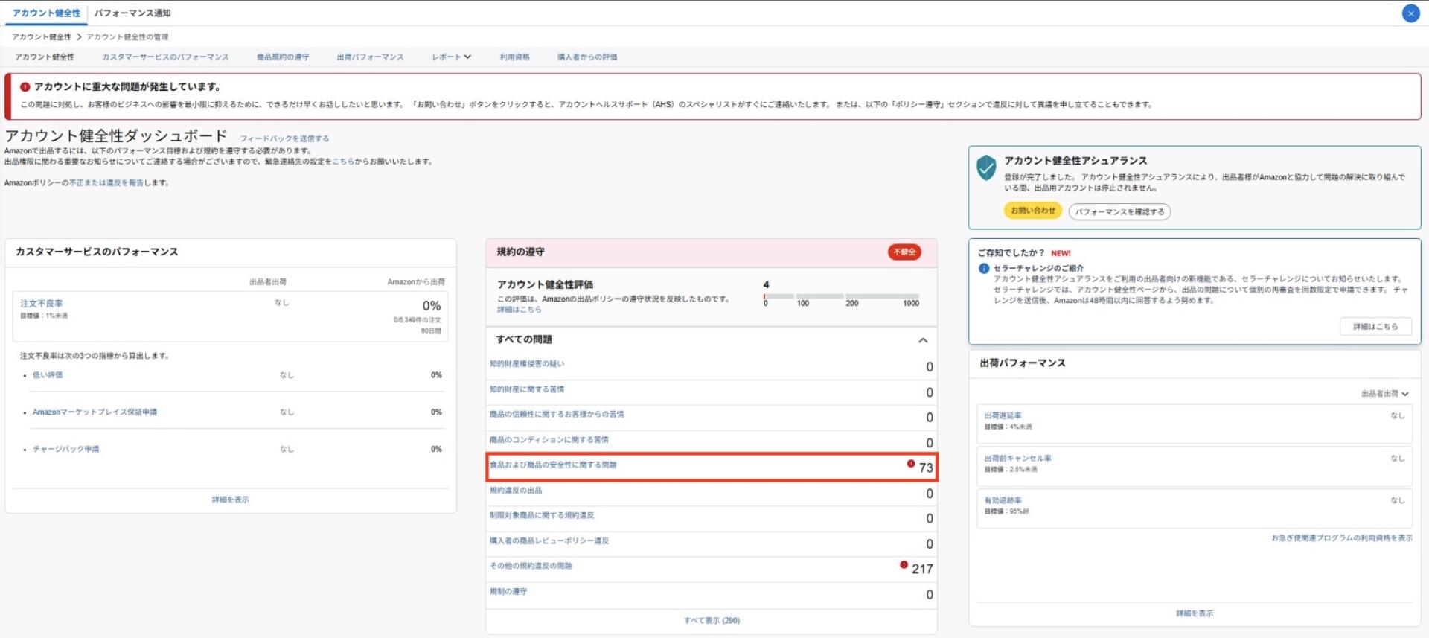Click アカウント健全性 in navigation bar
1429x638 pixels.
tap(45, 57)
